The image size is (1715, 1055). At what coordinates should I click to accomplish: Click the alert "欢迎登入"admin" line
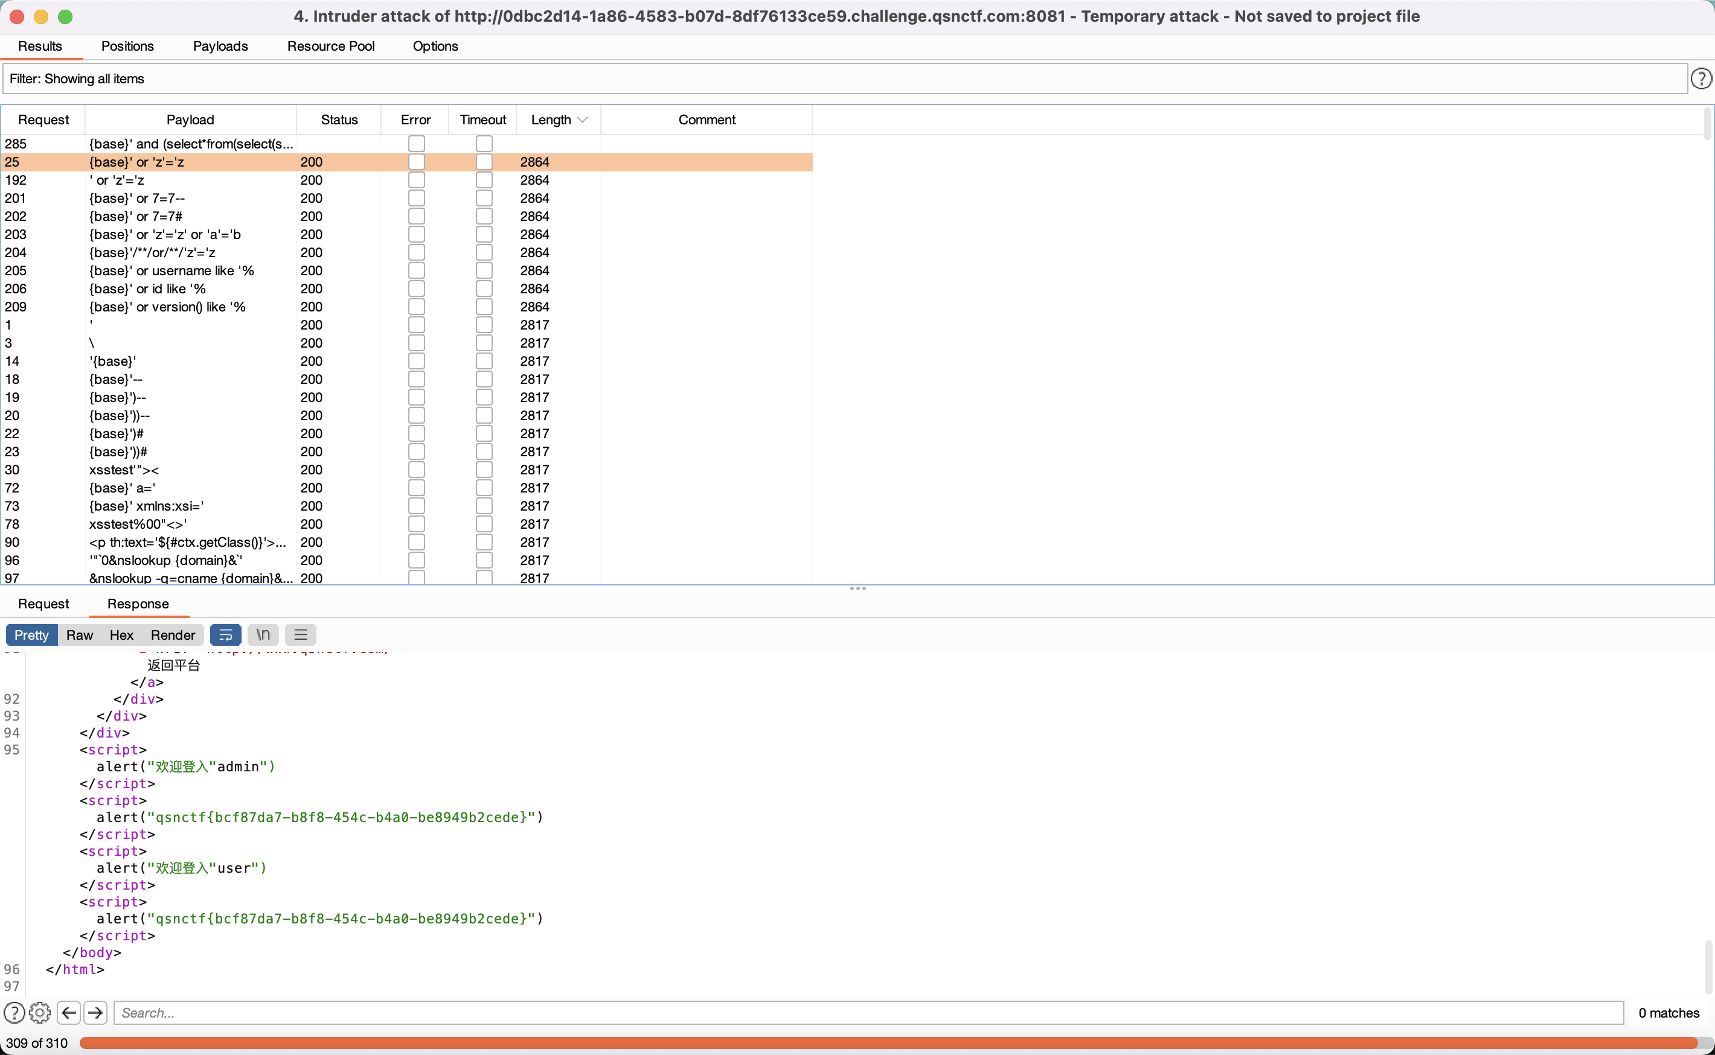coord(185,767)
